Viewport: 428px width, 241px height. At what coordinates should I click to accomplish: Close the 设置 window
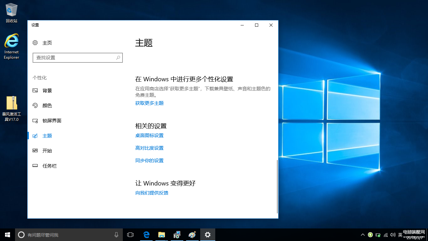(271, 25)
